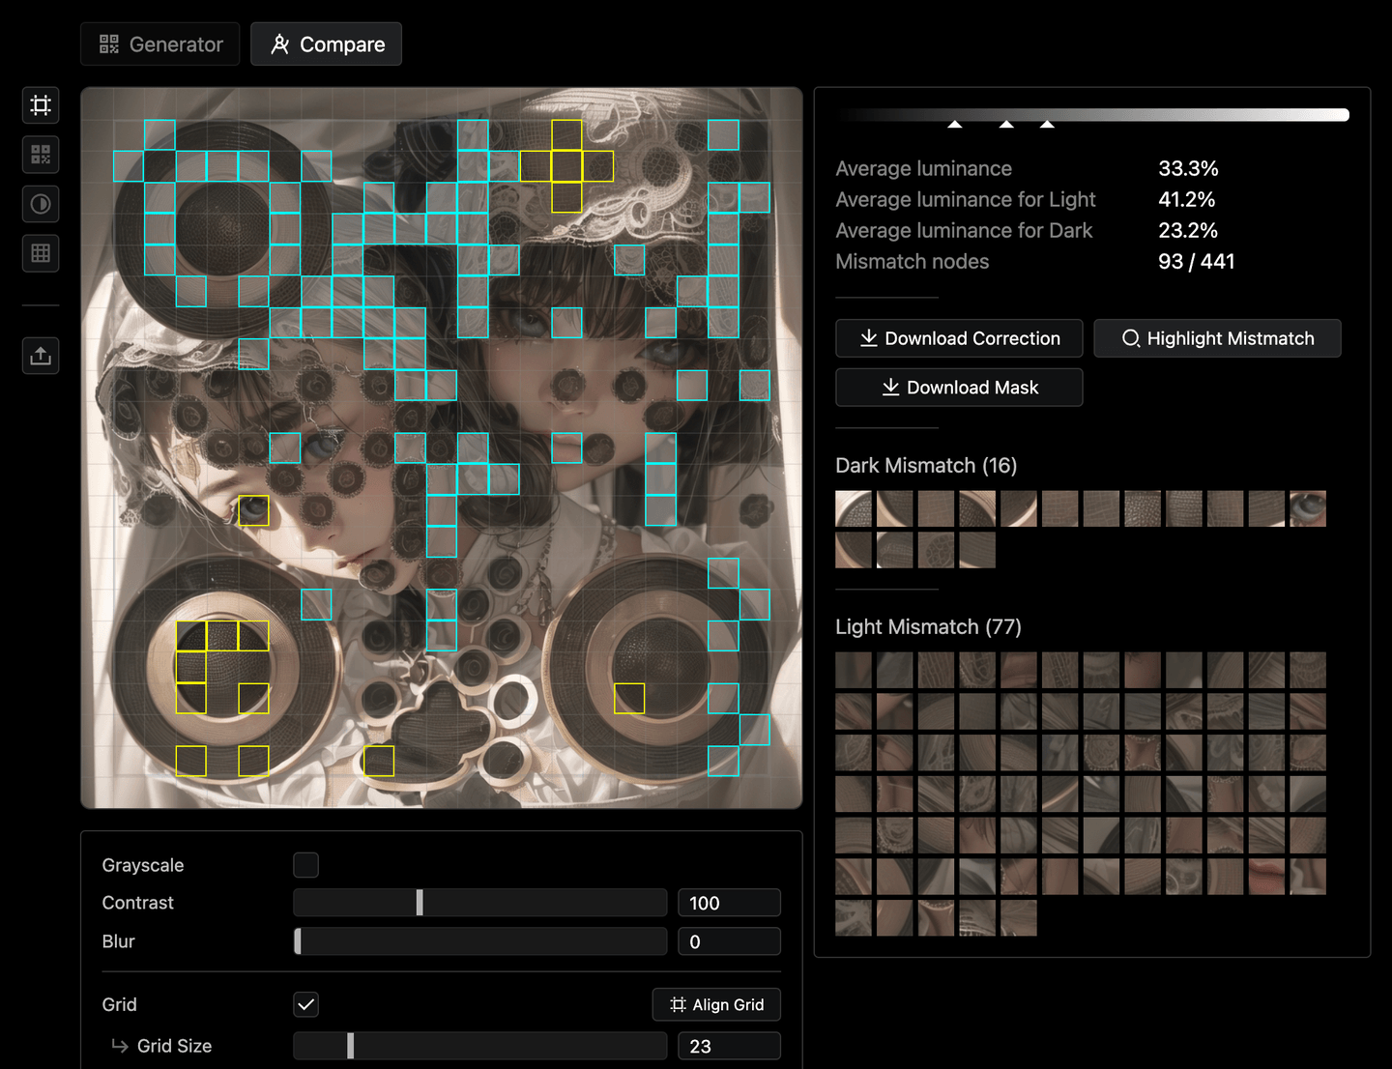Switch to the Compare tab
The image size is (1392, 1069).
[x=326, y=43]
